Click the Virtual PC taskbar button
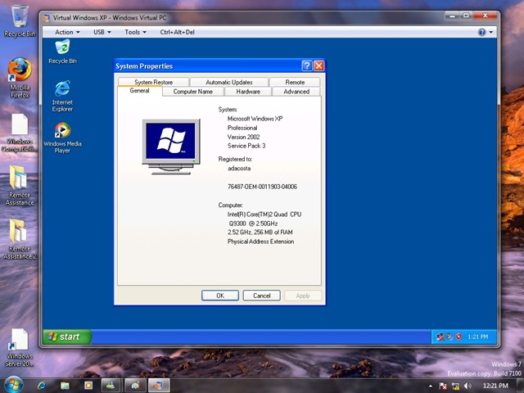This screenshot has width=524, height=393. 159,386
